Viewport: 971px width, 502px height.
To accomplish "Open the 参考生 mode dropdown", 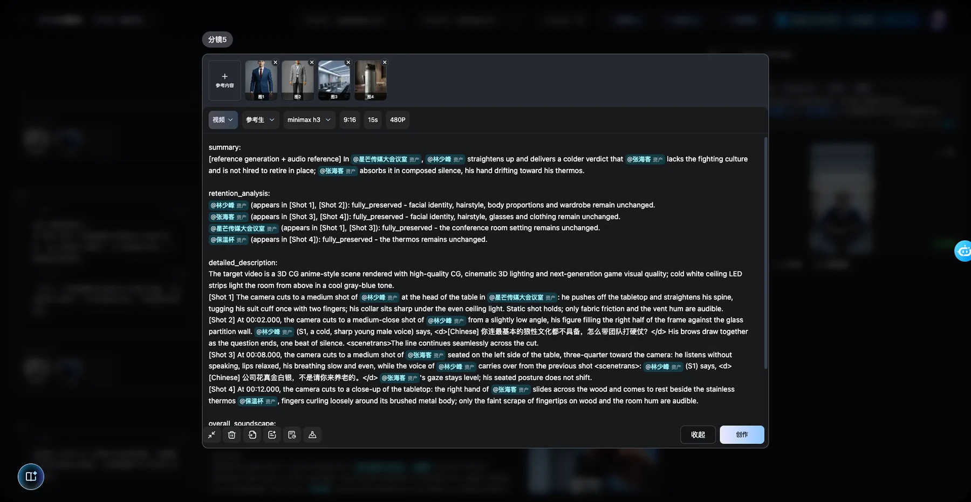I will (260, 120).
